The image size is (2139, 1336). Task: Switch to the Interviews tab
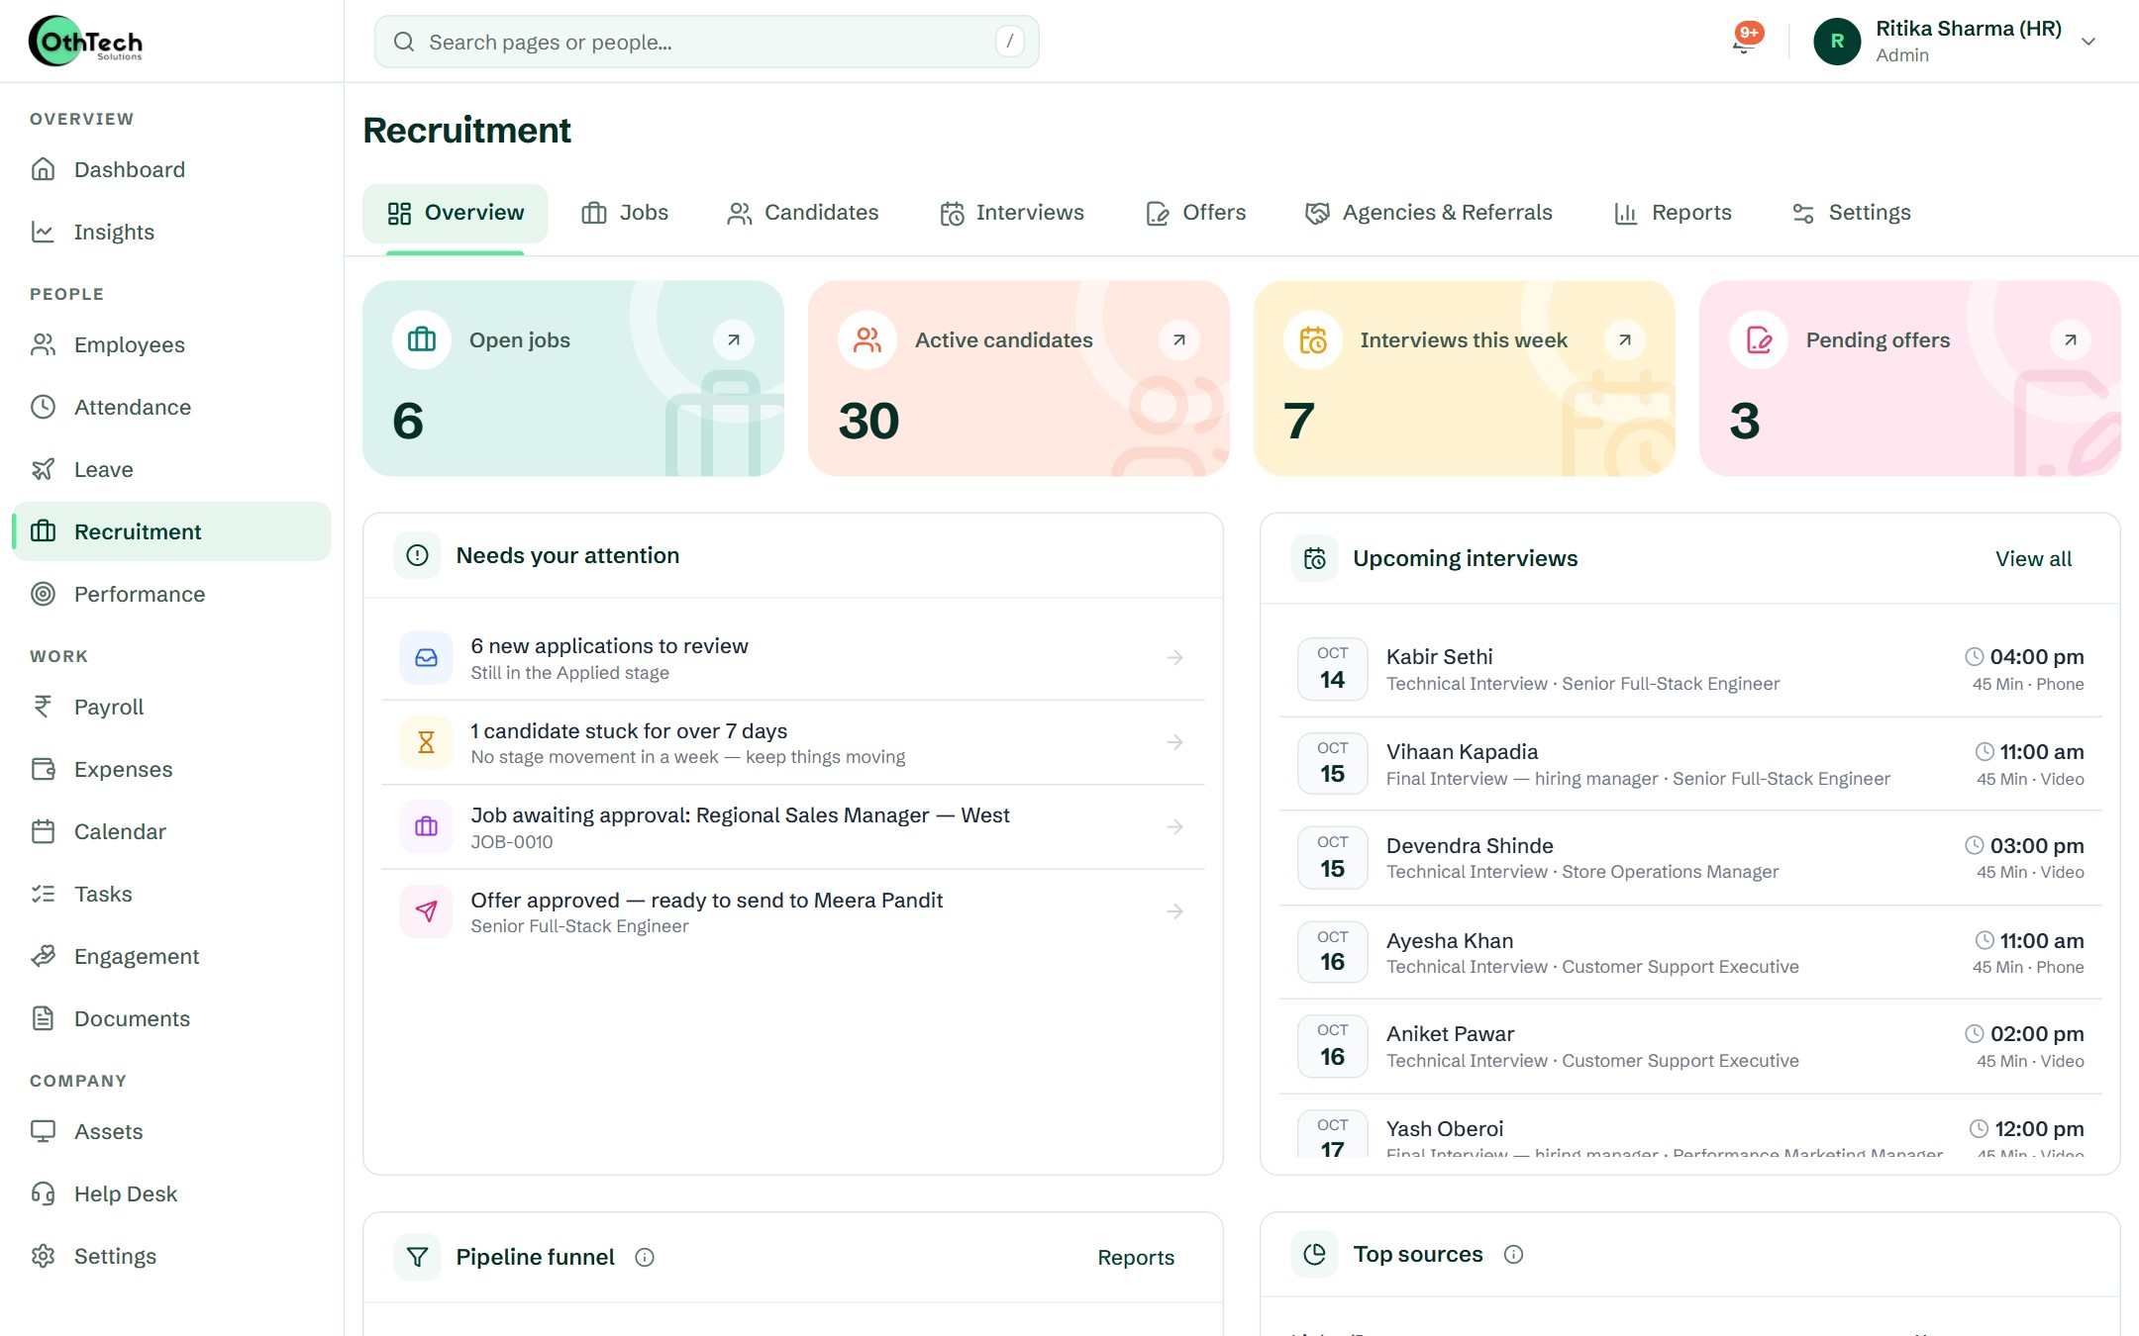pyautogui.click(x=1011, y=213)
